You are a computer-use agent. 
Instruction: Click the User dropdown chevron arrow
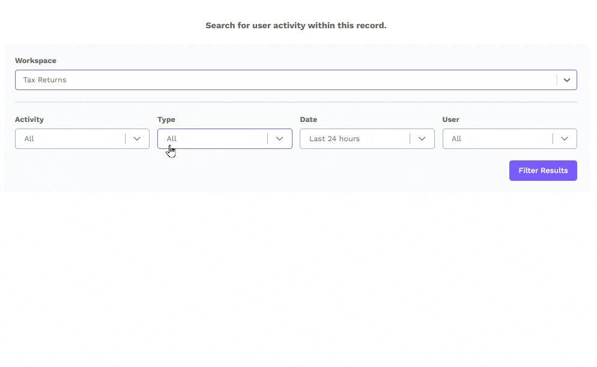[564, 139]
